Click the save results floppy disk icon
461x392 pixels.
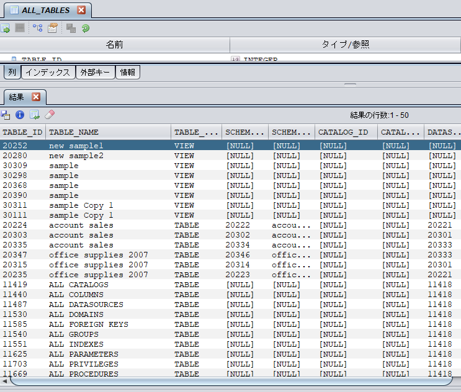click(x=6, y=115)
